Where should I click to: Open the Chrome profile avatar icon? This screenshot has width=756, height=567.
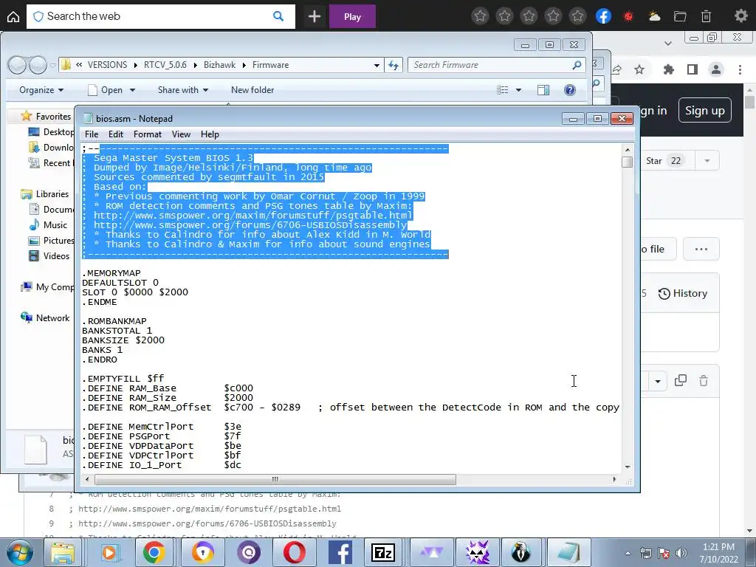pyautogui.click(x=716, y=70)
